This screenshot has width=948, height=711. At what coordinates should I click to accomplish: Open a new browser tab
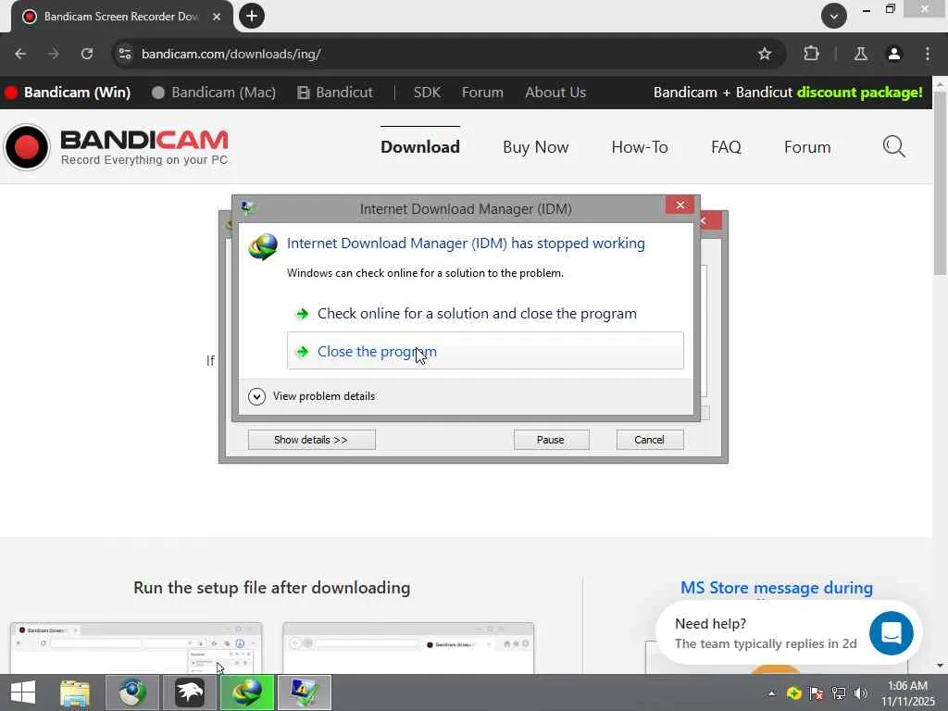coord(252,16)
